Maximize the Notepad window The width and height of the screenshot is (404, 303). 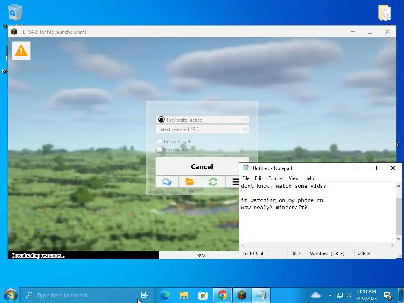(x=375, y=168)
